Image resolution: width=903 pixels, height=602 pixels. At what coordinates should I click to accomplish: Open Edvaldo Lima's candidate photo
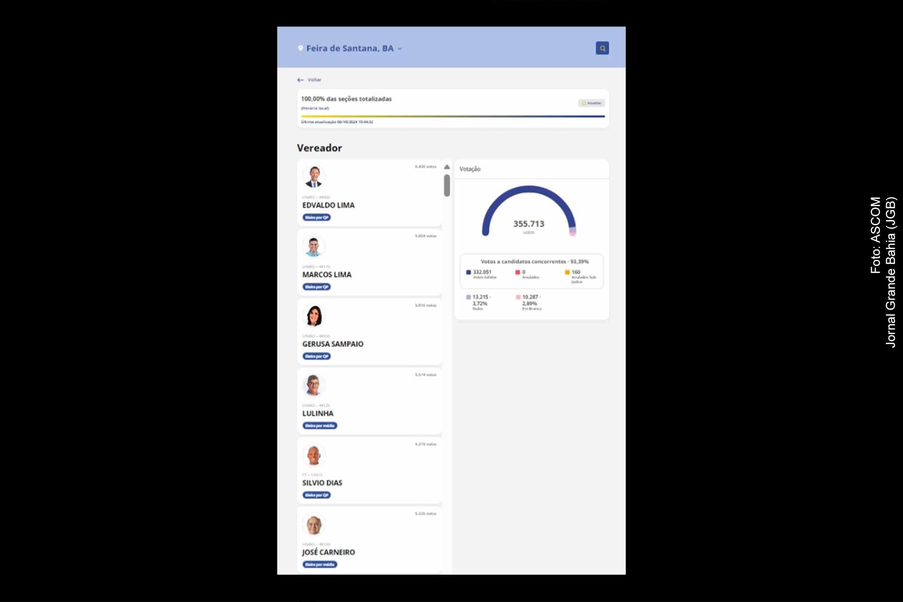click(314, 176)
